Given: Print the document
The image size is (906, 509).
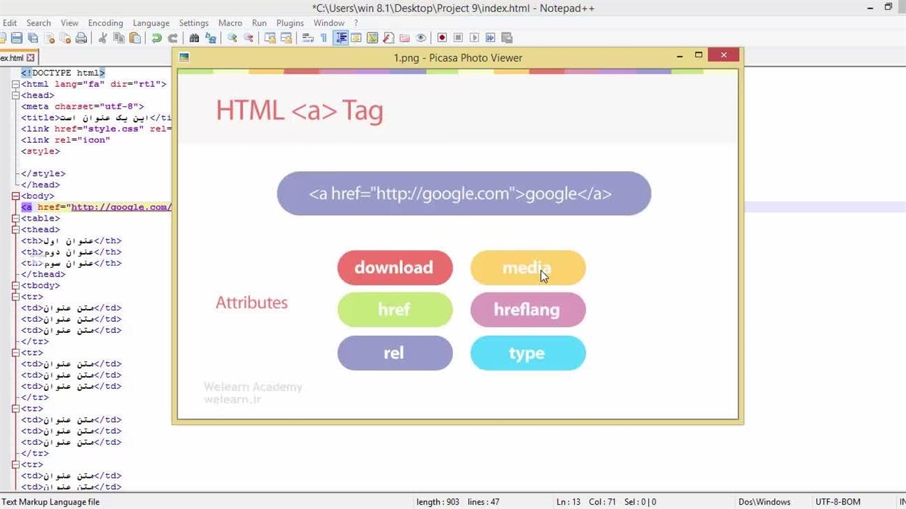Looking at the screenshot, I should tap(80, 37).
